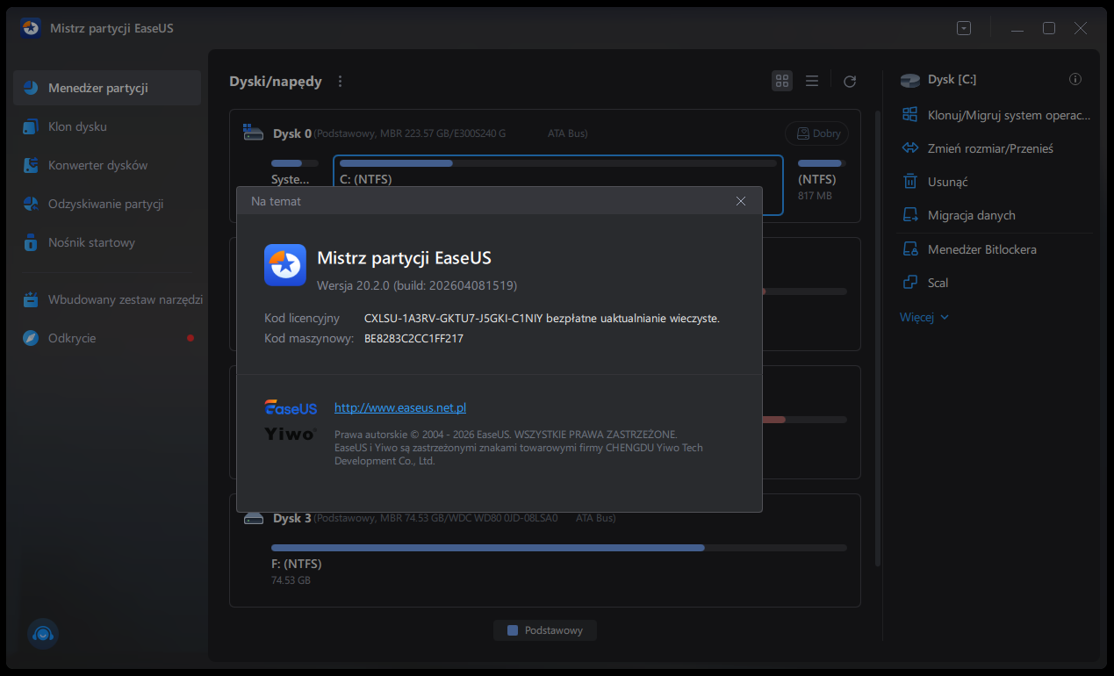Switch to grid view of disks
1114x676 pixels.
click(x=781, y=81)
